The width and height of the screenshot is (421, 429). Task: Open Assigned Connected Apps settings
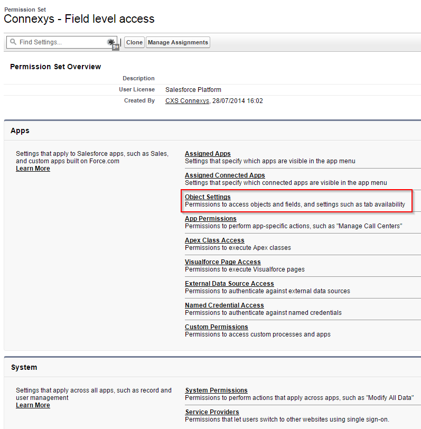coord(225,175)
